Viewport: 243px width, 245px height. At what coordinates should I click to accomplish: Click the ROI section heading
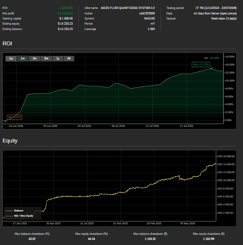[x=7, y=43]
